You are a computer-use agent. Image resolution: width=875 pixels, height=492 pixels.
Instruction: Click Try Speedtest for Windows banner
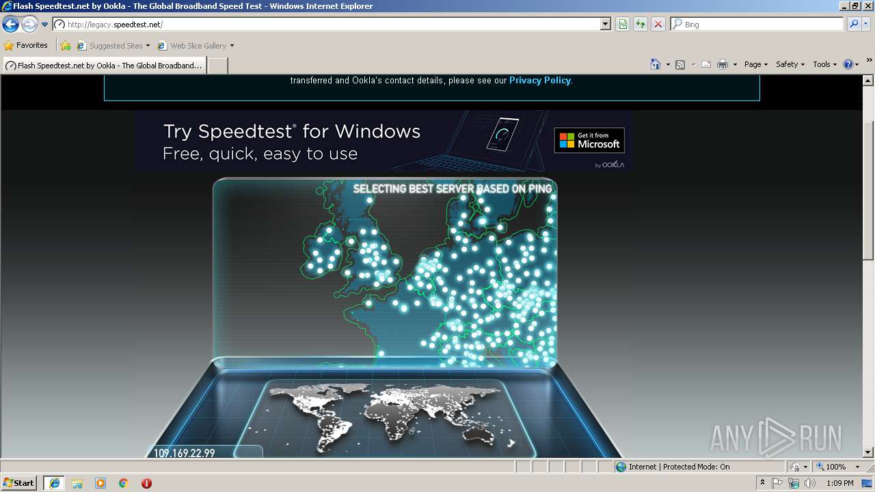383,141
